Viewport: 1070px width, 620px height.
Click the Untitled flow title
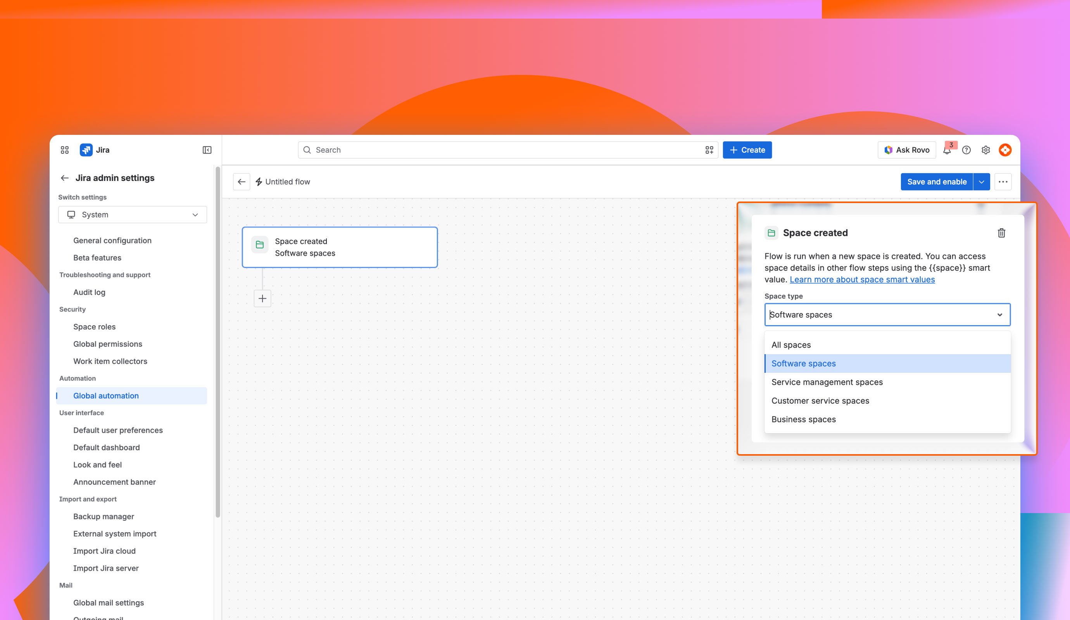click(287, 182)
